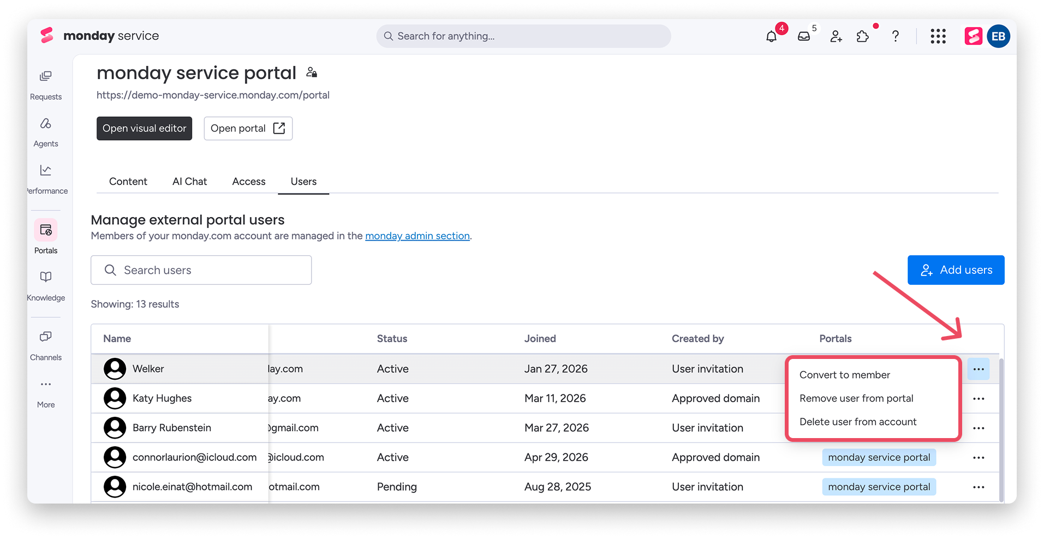1044x539 pixels.
Task: Focus the Search for anything field
Action: point(523,36)
